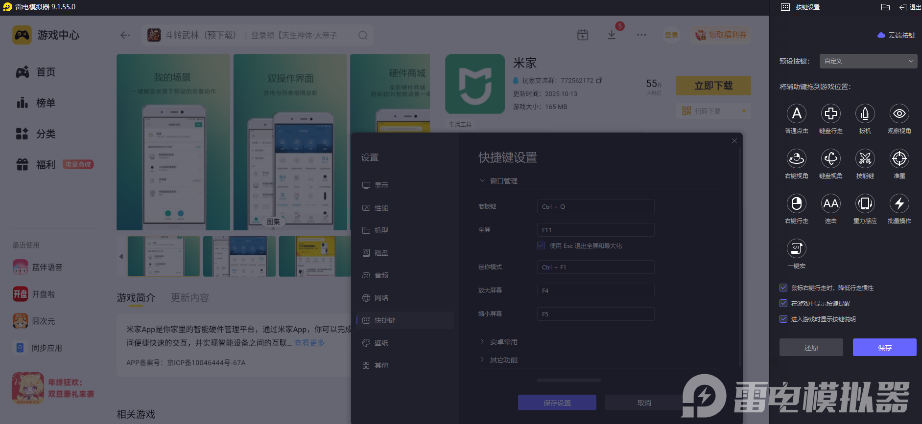Open 云端按键 cloud key mappings

tap(897, 35)
